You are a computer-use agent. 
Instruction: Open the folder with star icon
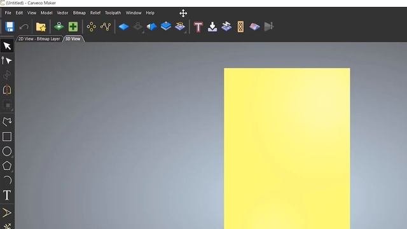(x=41, y=27)
